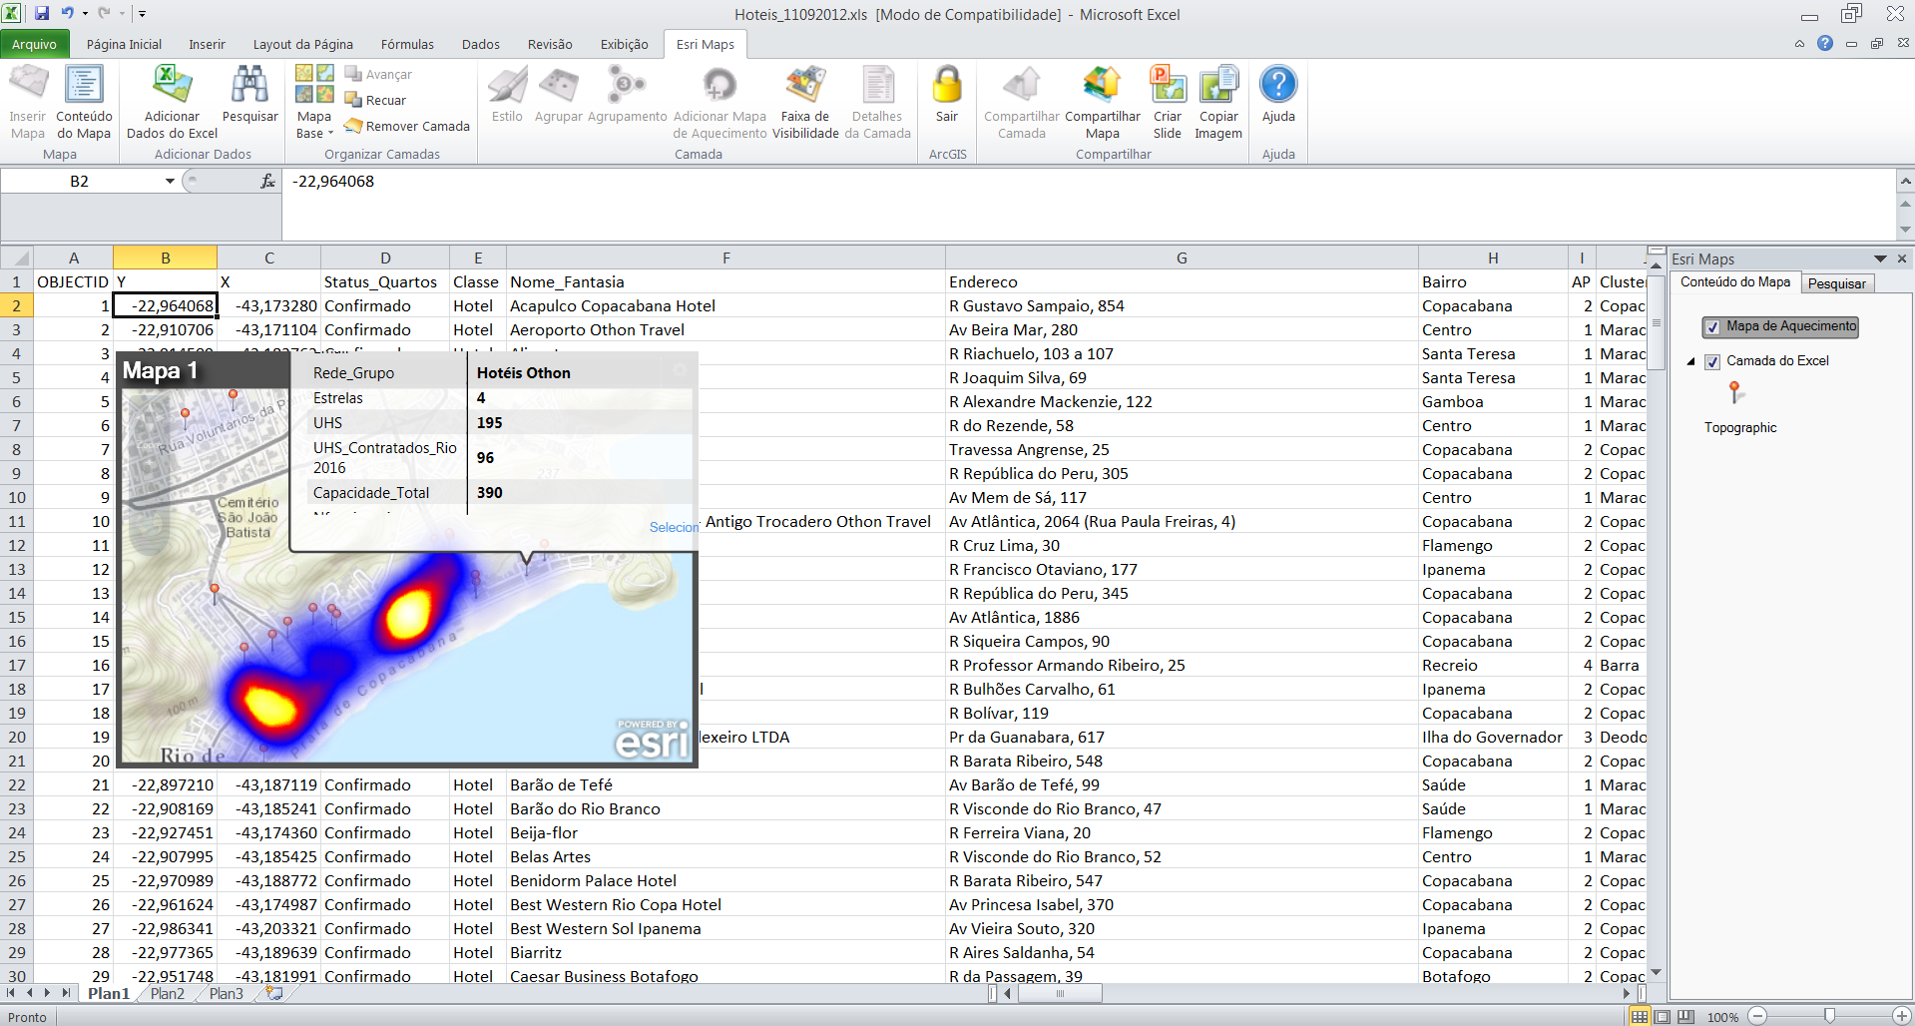Screen dimensions: 1915x1026
Task: Open the Arquivo file tab
Action: (35, 44)
